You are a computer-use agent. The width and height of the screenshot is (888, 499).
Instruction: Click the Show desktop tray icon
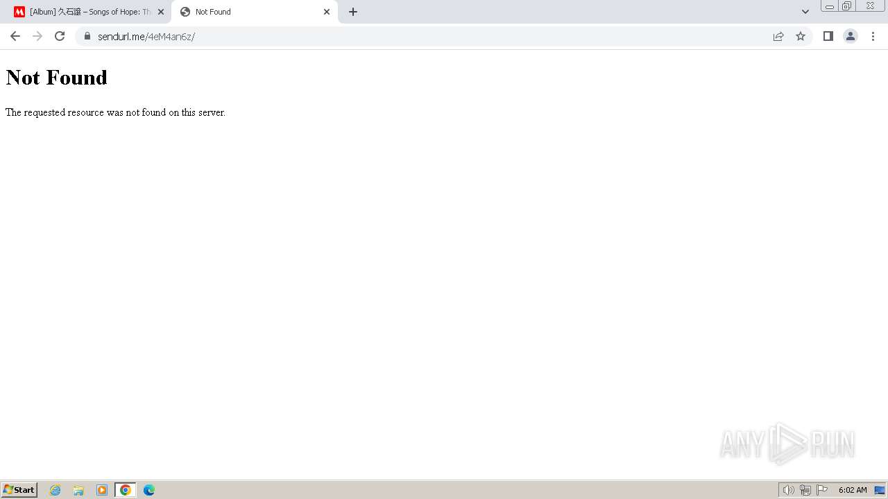[x=880, y=490]
